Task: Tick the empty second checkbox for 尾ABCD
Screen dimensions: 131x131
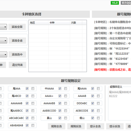Action: click(x=33, y=96)
